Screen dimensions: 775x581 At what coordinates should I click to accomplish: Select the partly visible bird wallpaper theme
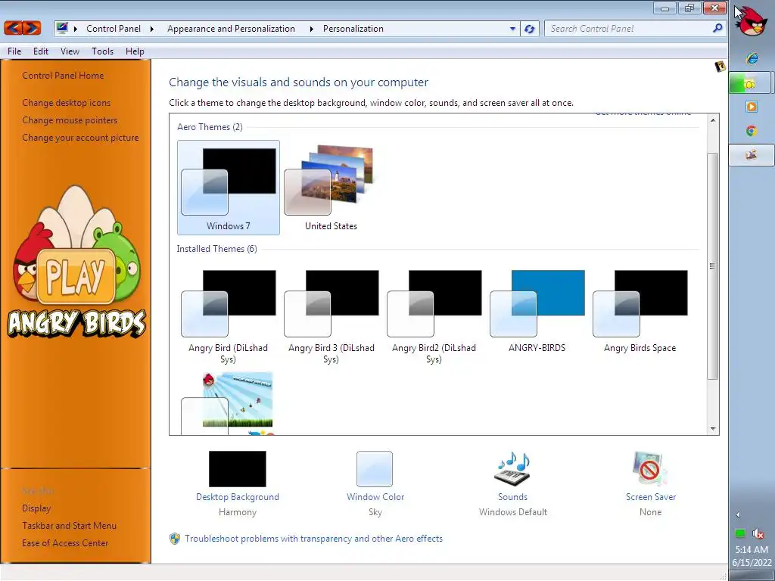coord(229,403)
